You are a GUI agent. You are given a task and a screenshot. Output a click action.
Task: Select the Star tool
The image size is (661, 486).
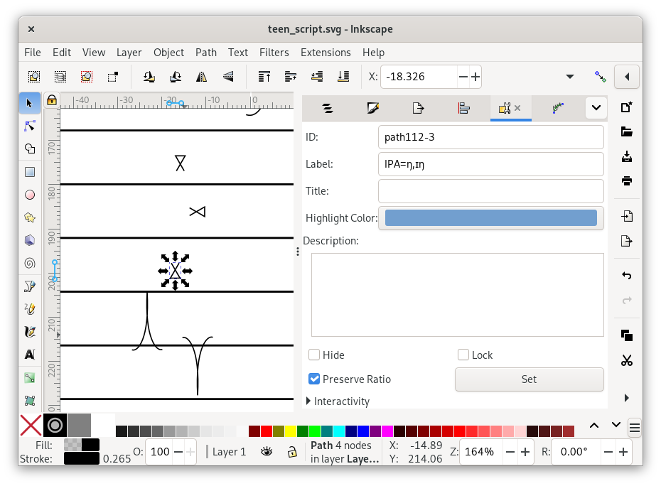click(x=29, y=217)
